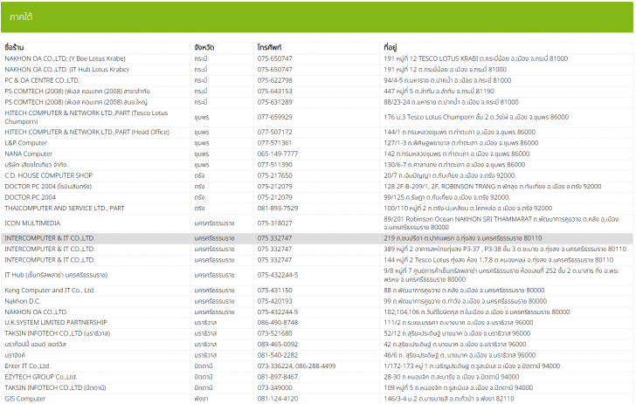This screenshot has width=636, height=404.
Task: Click INTERCOMPUTER address starting 144 หมู่ที่ 2 Tesco Lotus
Action: (x=499, y=260)
